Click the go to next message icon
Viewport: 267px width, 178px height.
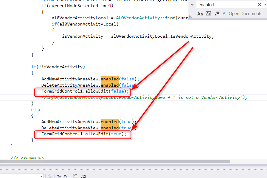click(x=66, y=176)
